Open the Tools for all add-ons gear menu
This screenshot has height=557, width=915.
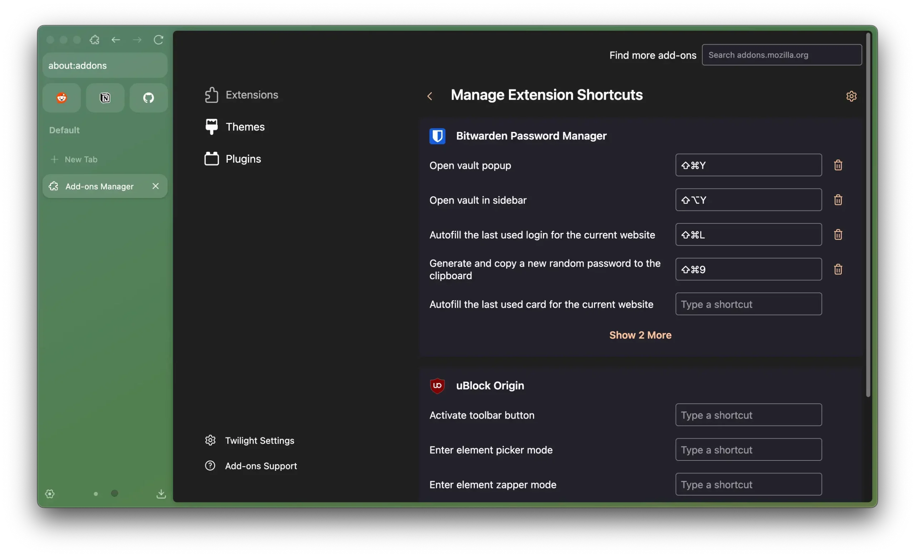click(x=851, y=96)
